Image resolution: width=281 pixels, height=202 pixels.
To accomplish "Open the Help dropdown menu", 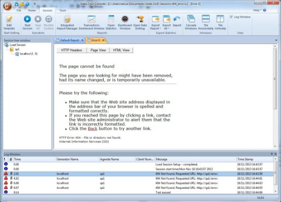I will pyautogui.click(x=257, y=10).
